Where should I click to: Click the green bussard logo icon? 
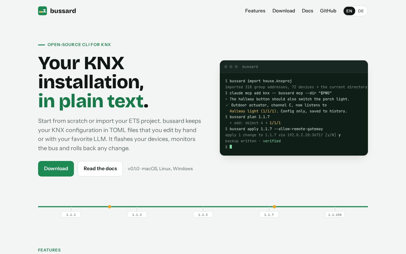tap(43, 11)
